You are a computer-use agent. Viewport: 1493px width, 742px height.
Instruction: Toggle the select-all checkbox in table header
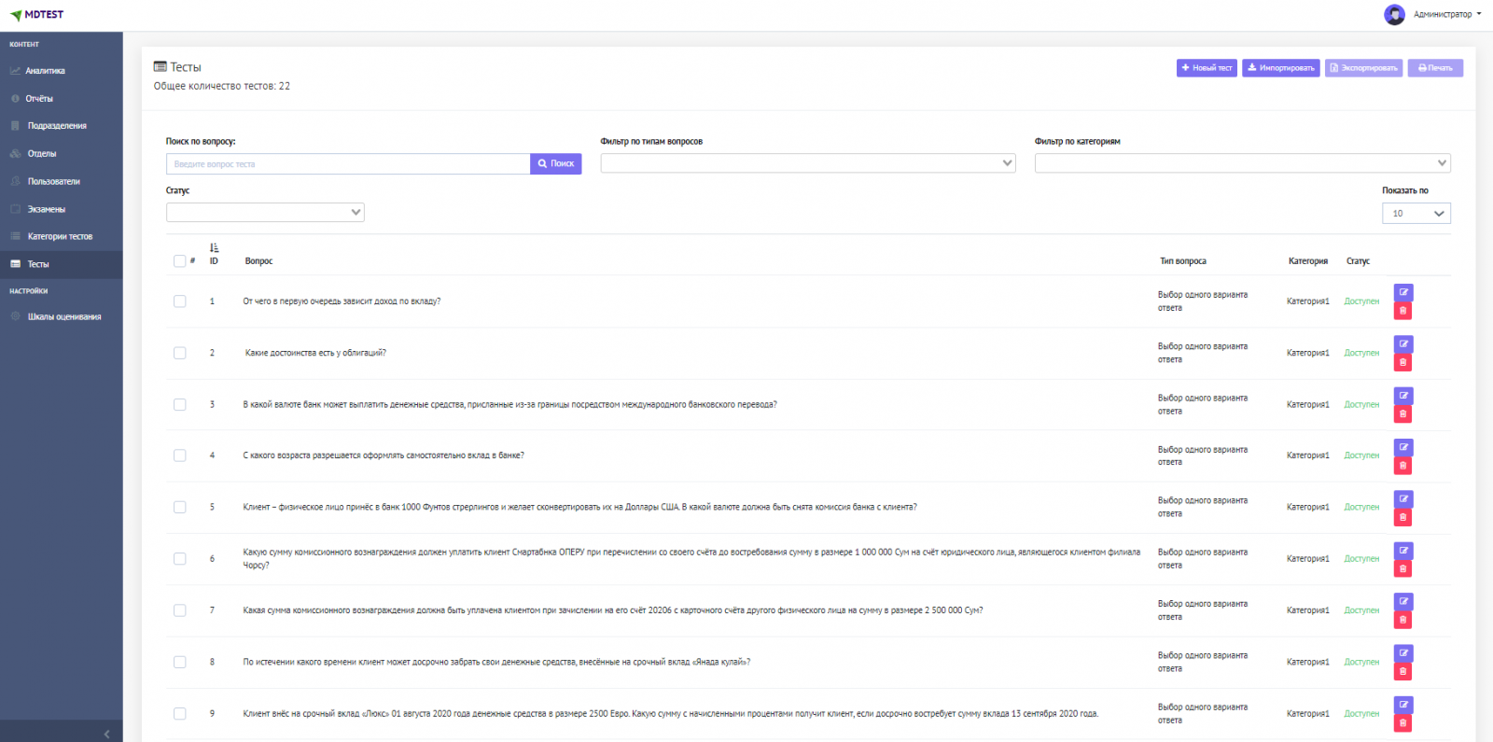179,261
